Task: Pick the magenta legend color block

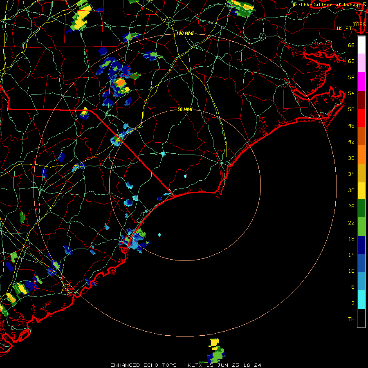Action: coord(361,81)
